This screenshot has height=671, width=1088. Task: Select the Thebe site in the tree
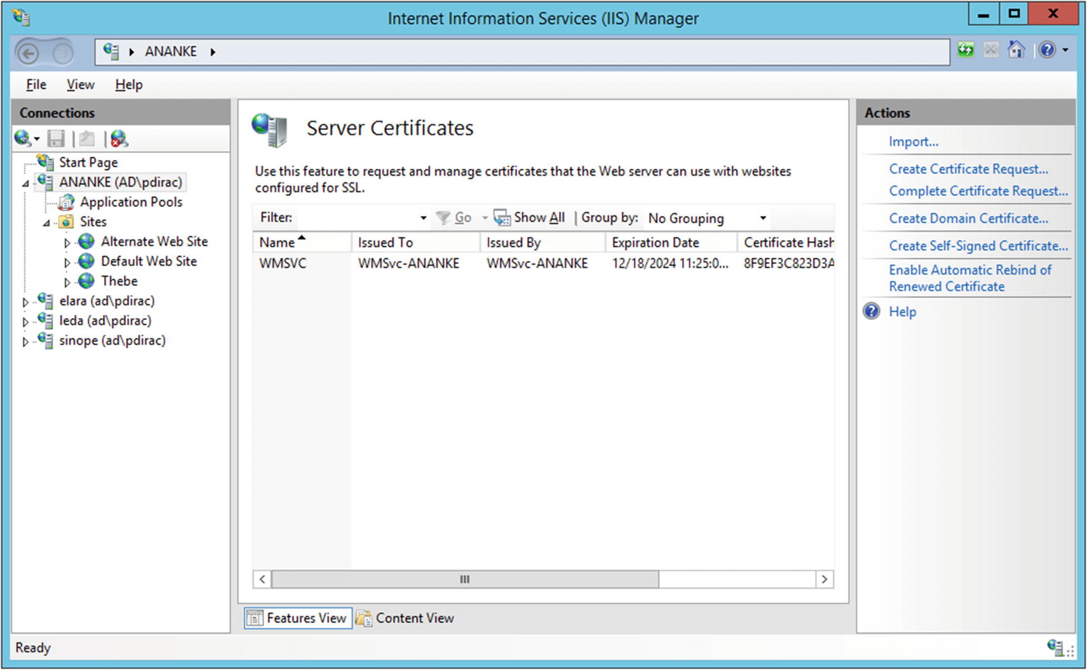coord(119,281)
